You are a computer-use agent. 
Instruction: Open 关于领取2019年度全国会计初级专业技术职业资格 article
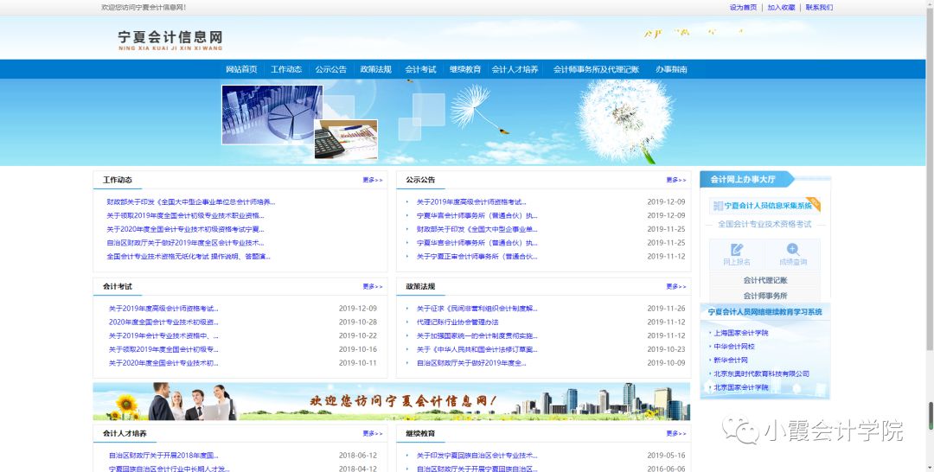[x=185, y=215]
